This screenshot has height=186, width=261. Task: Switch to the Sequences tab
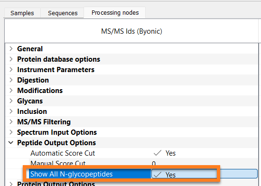point(63,13)
